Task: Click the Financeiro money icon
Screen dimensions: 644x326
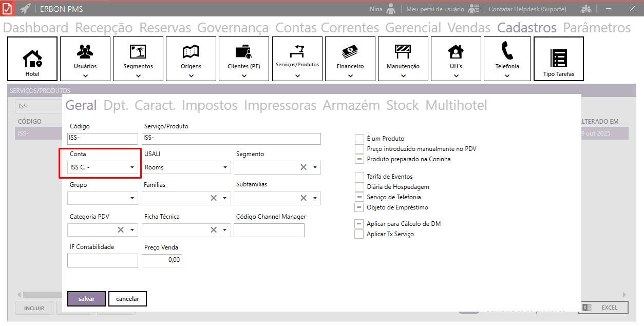Action: coord(350,52)
